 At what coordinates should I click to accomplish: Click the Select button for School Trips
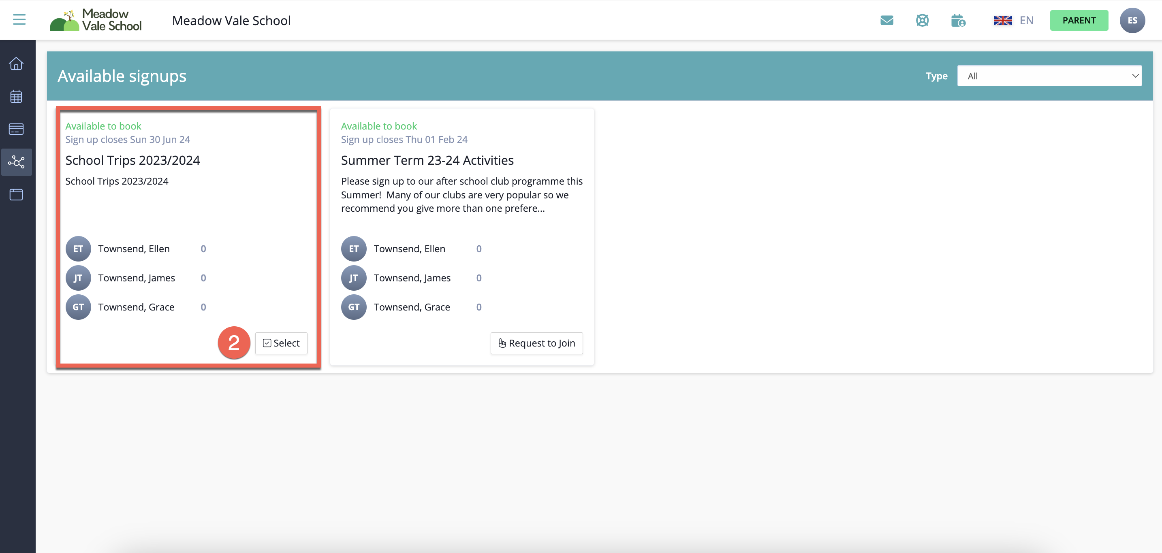tap(281, 343)
